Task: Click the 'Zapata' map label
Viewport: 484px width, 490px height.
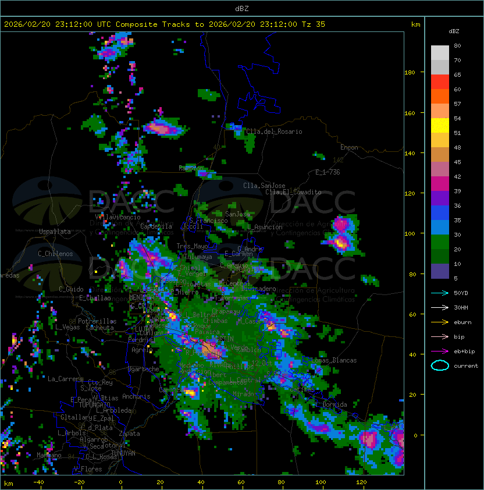Action: pos(129,434)
